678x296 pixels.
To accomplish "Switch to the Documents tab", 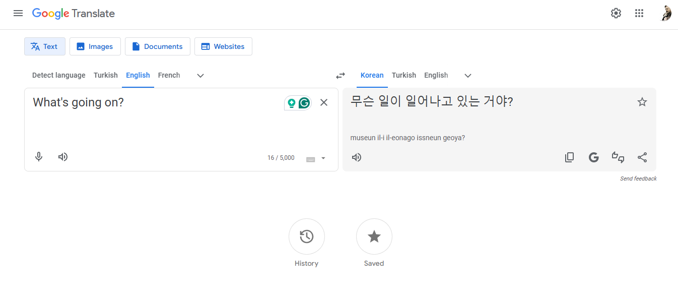I will coord(157,46).
